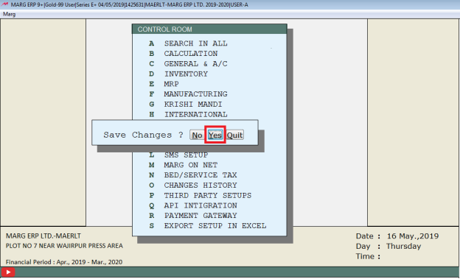This screenshot has height=279, width=460.
Task: Click the red YouTube play icon
Action: 8,272
